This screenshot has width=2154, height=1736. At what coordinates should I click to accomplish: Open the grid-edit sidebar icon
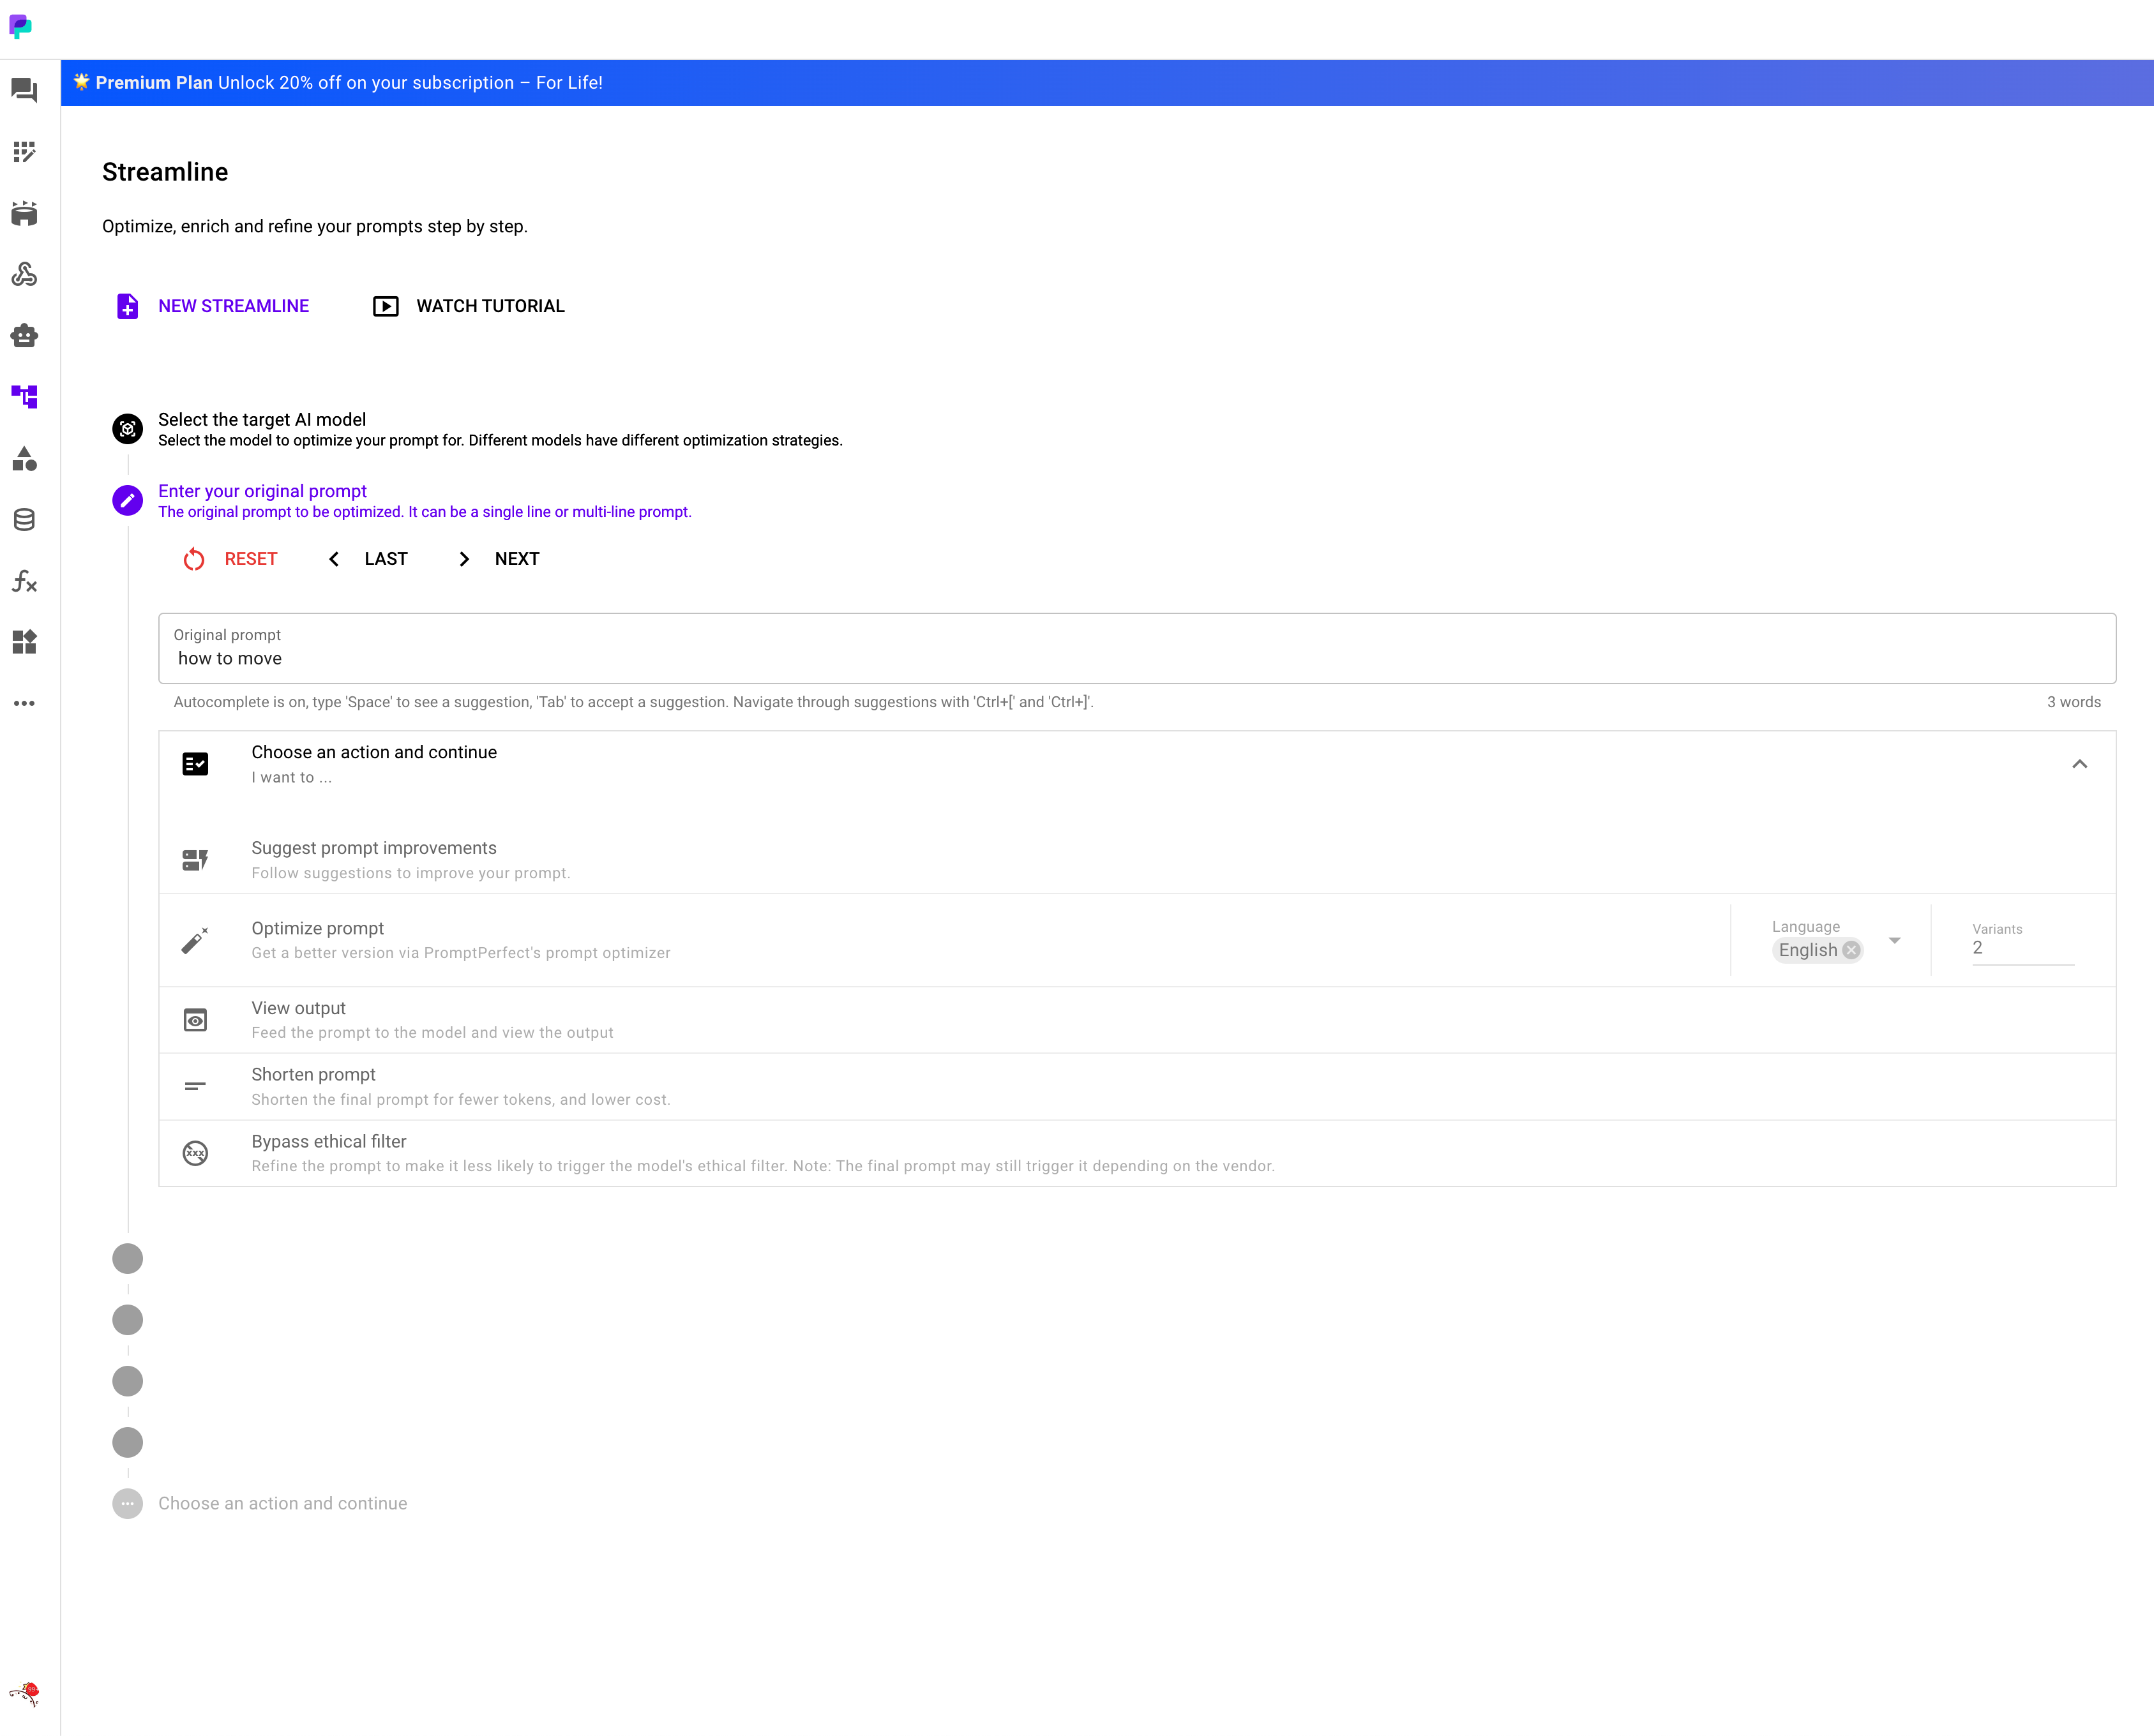(x=24, y=152)
